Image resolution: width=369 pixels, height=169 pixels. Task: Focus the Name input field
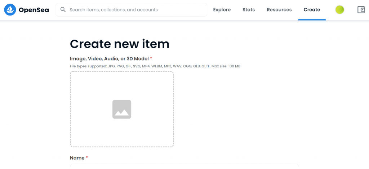click(184, 166)
